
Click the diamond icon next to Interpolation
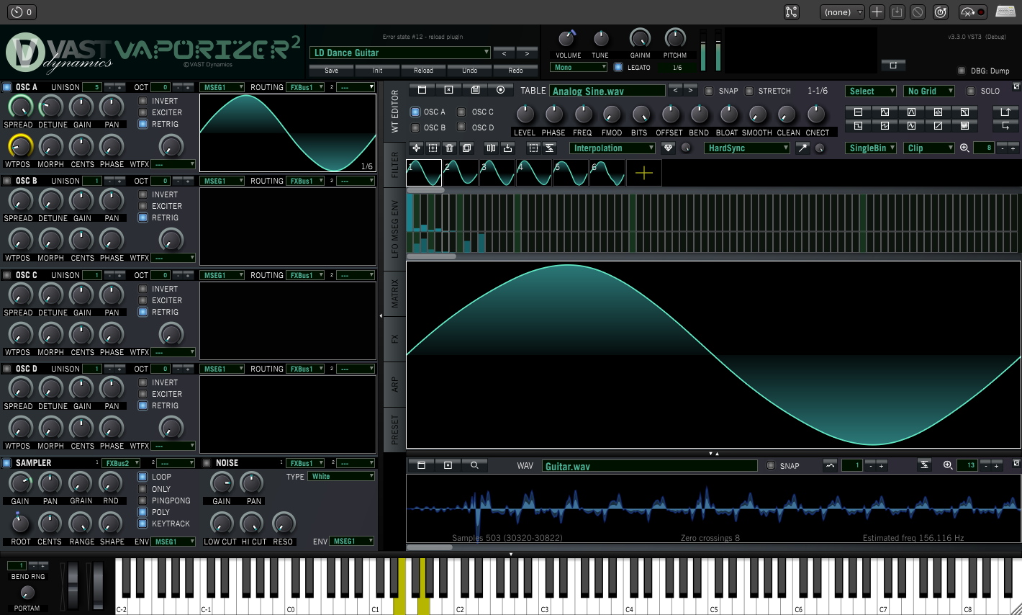(x=669, y=148)
